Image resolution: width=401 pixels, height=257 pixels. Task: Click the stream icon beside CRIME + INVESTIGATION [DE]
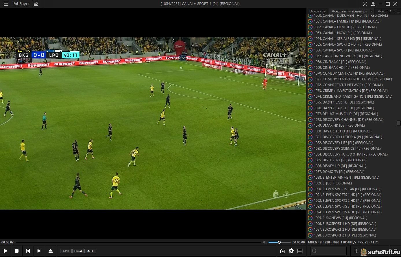tap(310, 91)
